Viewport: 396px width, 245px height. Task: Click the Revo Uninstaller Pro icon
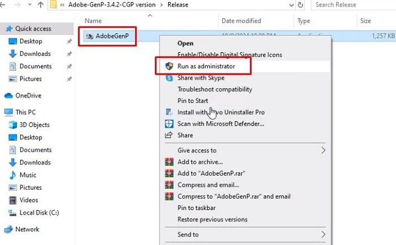click(x=169, y=112)
